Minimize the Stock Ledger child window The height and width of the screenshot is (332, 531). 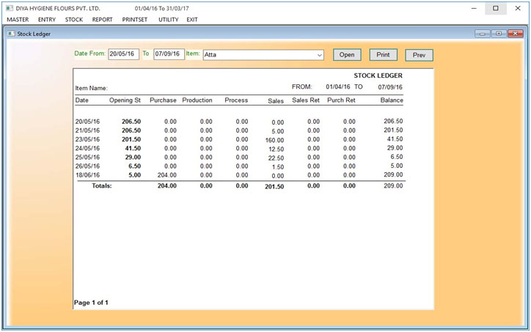(x=483, y=34)
